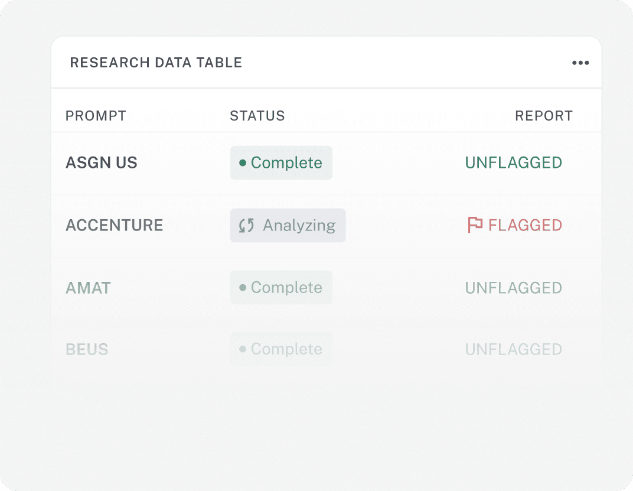Viewport: 633px width, 491px height.
Task: Select the ACCENTURE prompt name
Action: coord(114,225)
